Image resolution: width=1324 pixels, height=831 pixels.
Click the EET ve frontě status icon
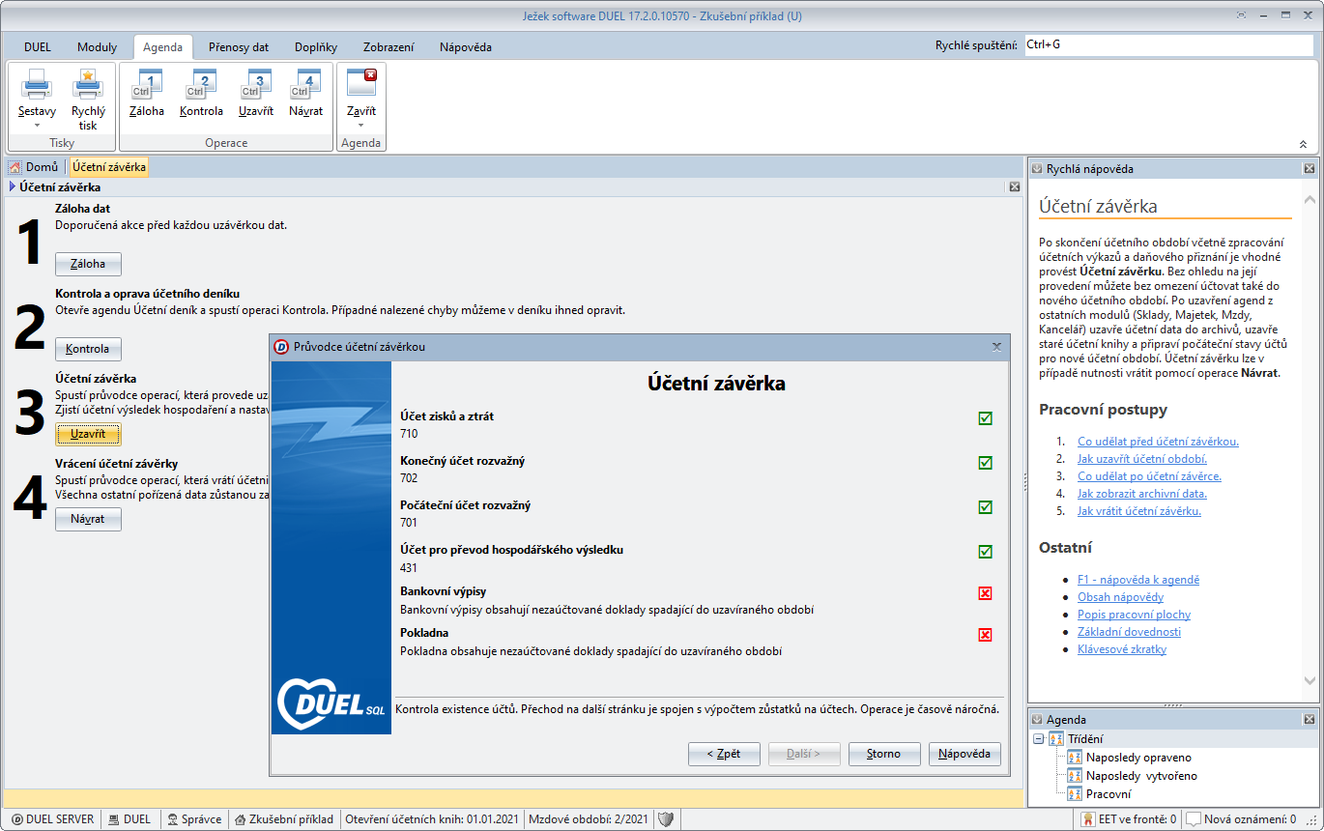click(x=1088, y=819)
